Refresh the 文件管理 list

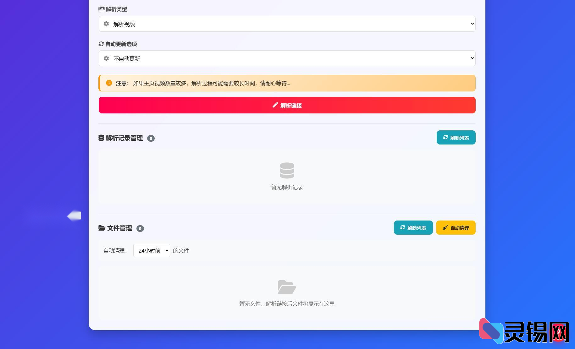(x=413, y=227)
